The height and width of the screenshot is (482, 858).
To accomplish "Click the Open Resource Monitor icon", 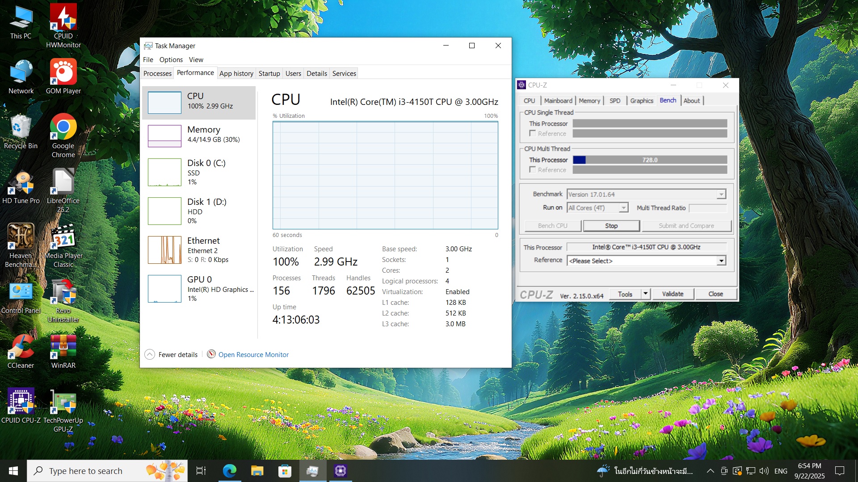I will 211,354.
